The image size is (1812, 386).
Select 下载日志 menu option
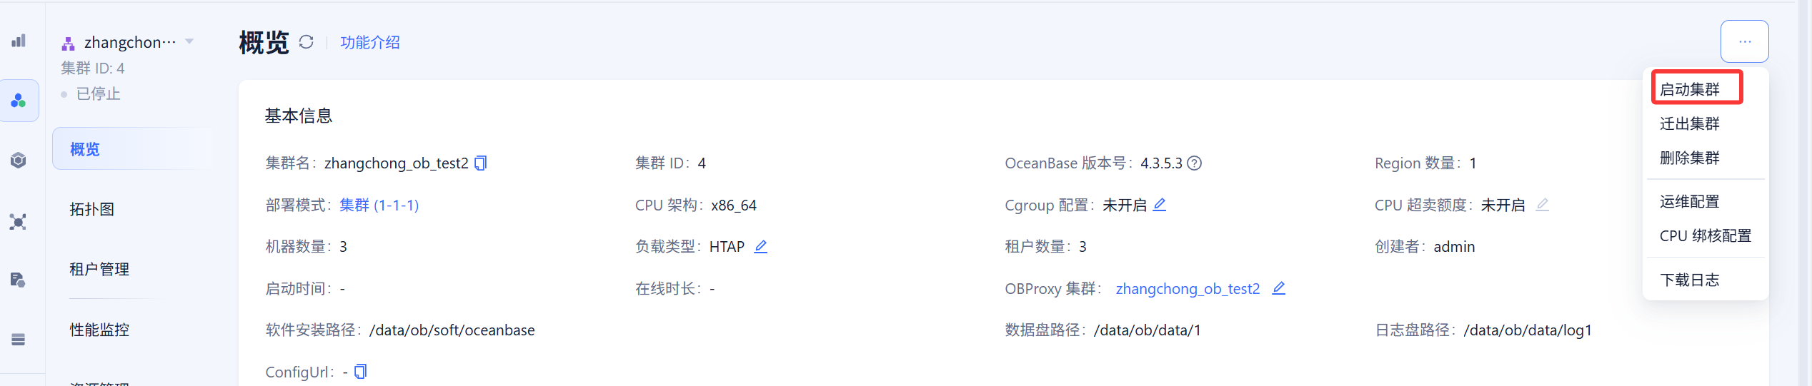[1690, 280]
